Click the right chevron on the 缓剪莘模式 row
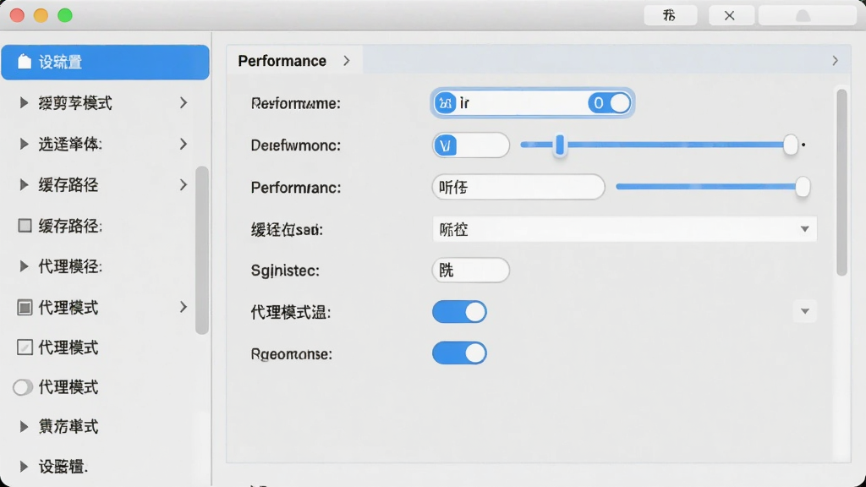 click(x=184, y=102)
